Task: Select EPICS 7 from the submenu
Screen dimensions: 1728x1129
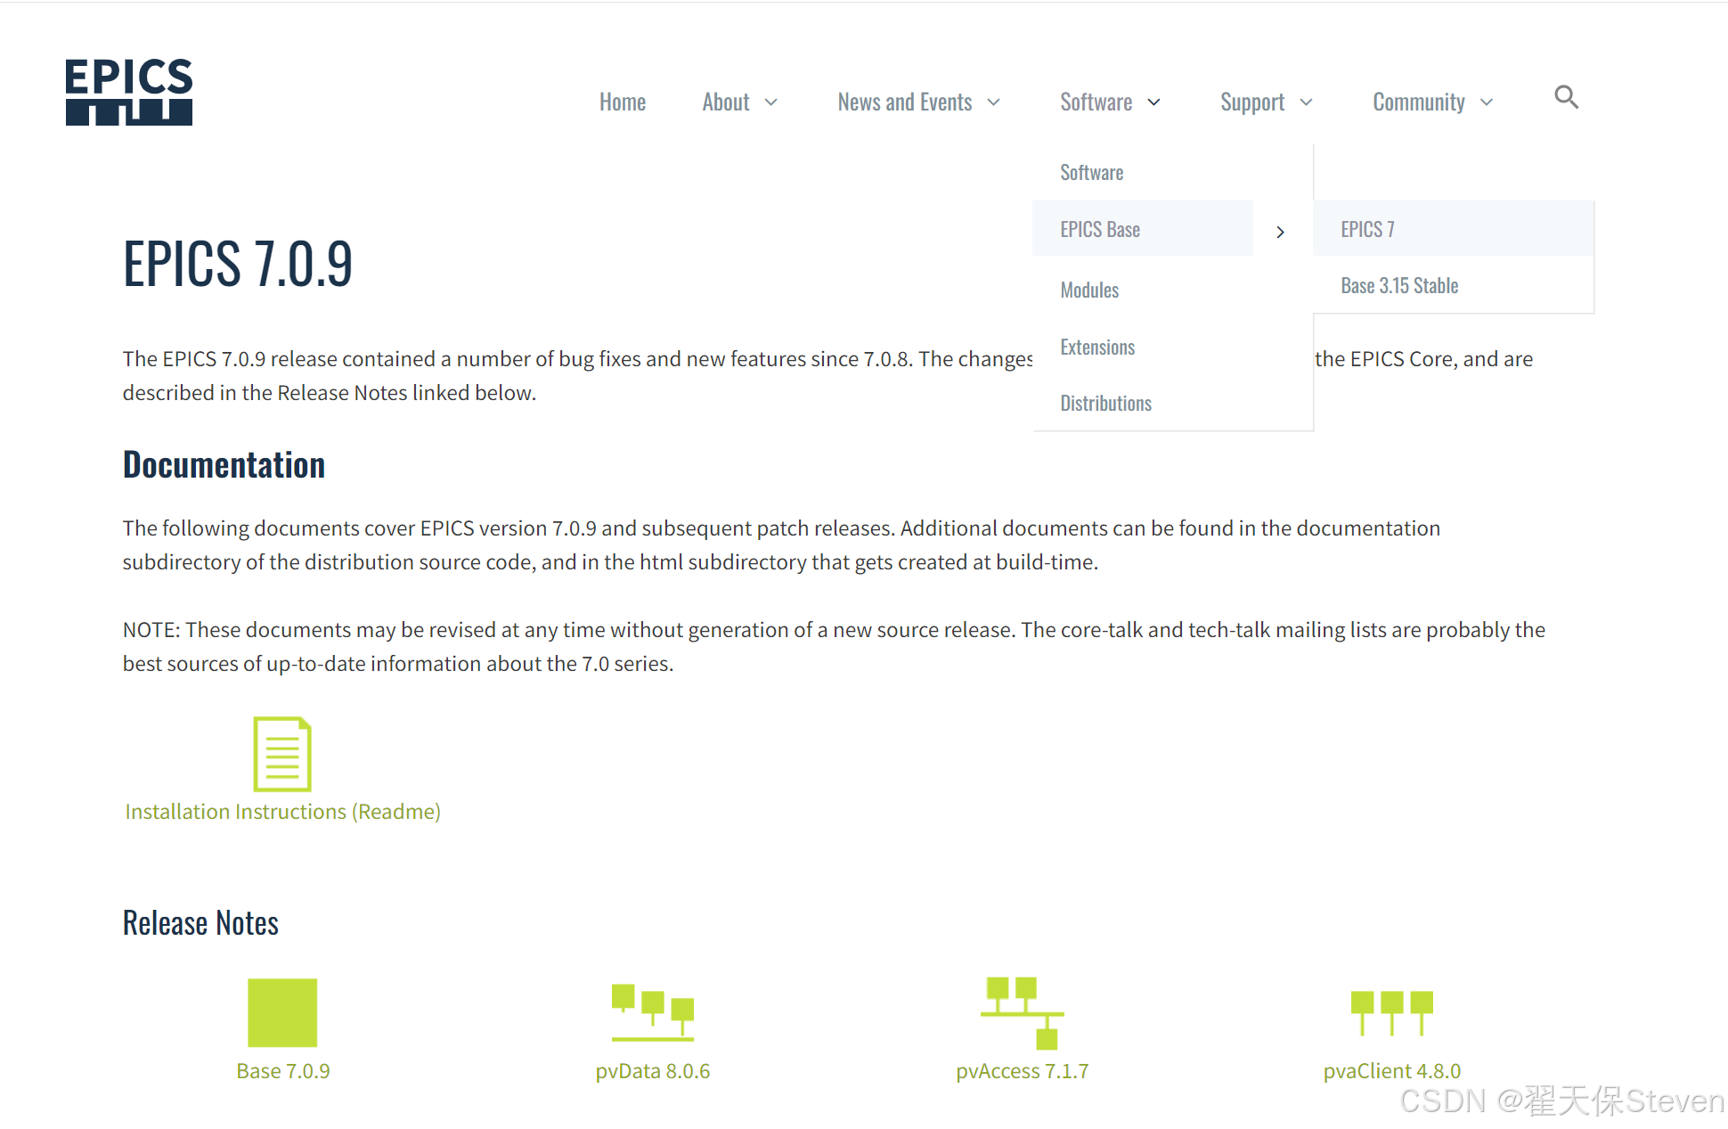Action: point(1367,229)
